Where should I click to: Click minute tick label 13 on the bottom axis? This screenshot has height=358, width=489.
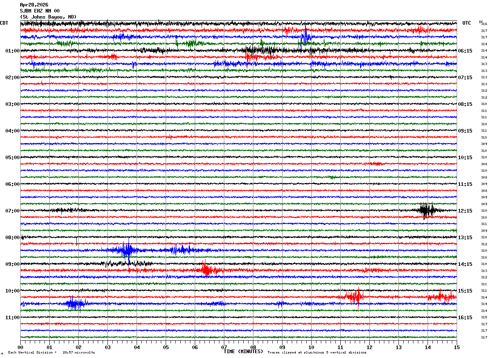(398, 347)
